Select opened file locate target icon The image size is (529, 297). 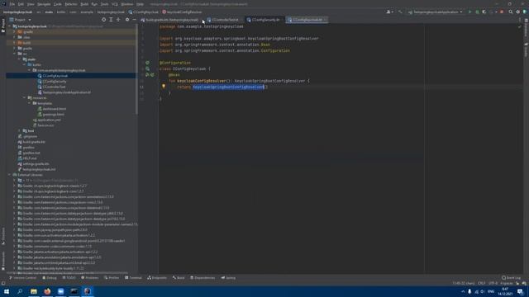[103, 20]
